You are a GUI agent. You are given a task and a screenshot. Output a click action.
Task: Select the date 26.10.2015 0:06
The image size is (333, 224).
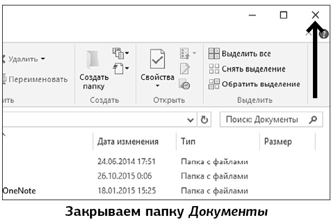[x=125, y=176]
